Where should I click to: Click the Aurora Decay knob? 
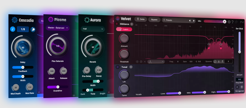[x=99, y=70]
